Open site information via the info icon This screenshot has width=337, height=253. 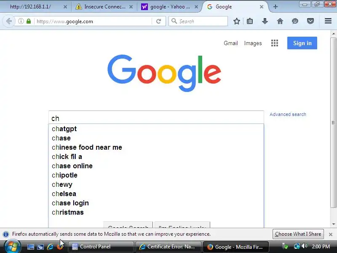21,21
